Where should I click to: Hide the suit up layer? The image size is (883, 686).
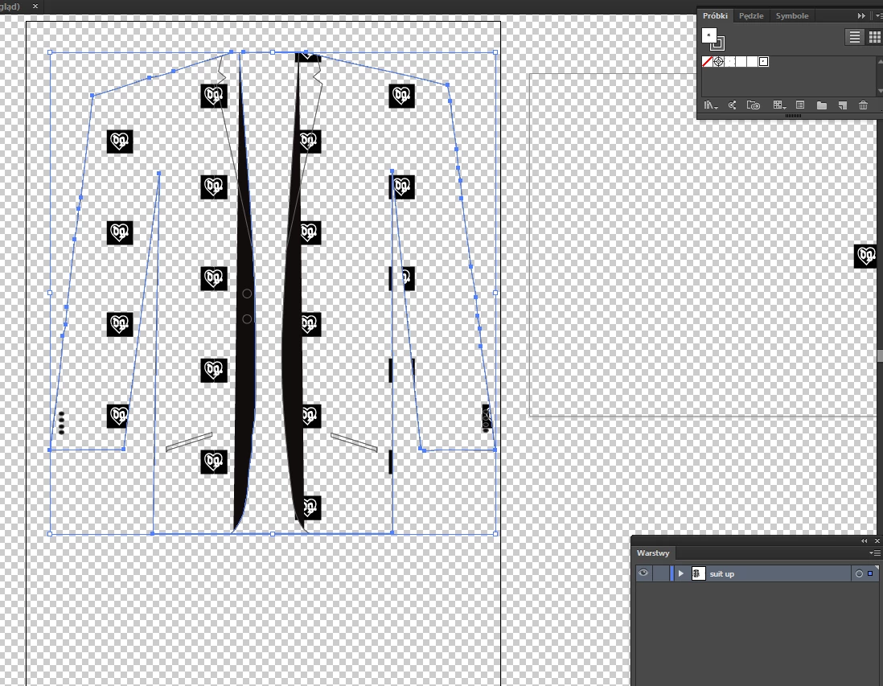[x=643, y=573]
